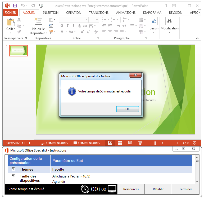Screen dimensions: 204x200
Task: Click the Rétablir button
Action: pos(158,189)
